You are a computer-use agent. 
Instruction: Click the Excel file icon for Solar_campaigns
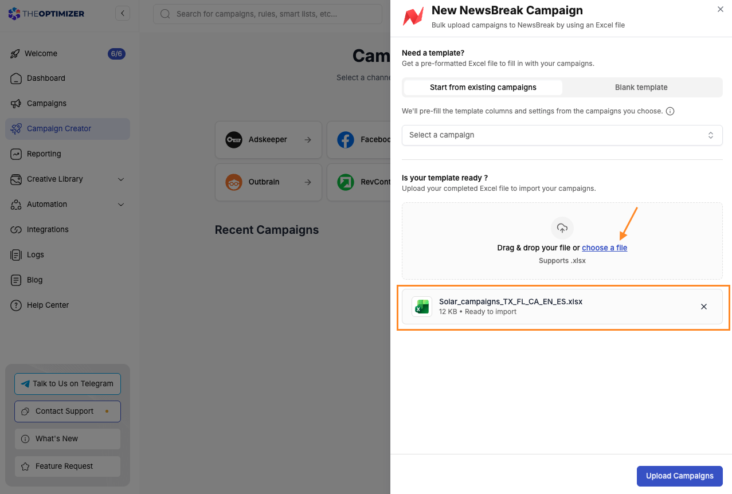[x=422, y=307]
